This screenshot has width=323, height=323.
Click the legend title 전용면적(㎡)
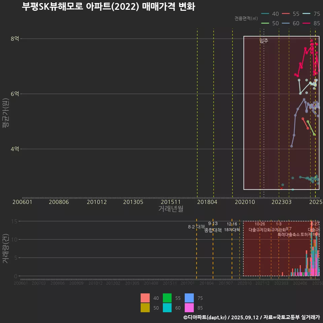coord(246,19)
